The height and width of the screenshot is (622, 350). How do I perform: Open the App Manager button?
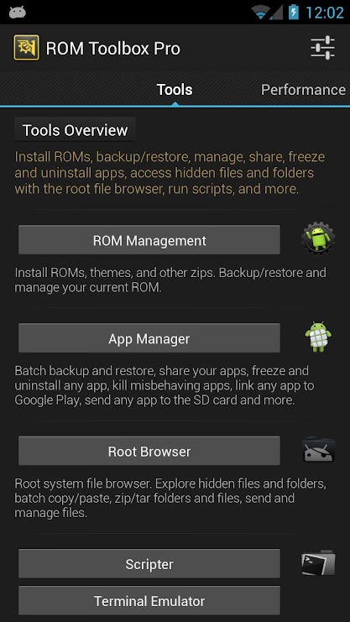point(149,338)
